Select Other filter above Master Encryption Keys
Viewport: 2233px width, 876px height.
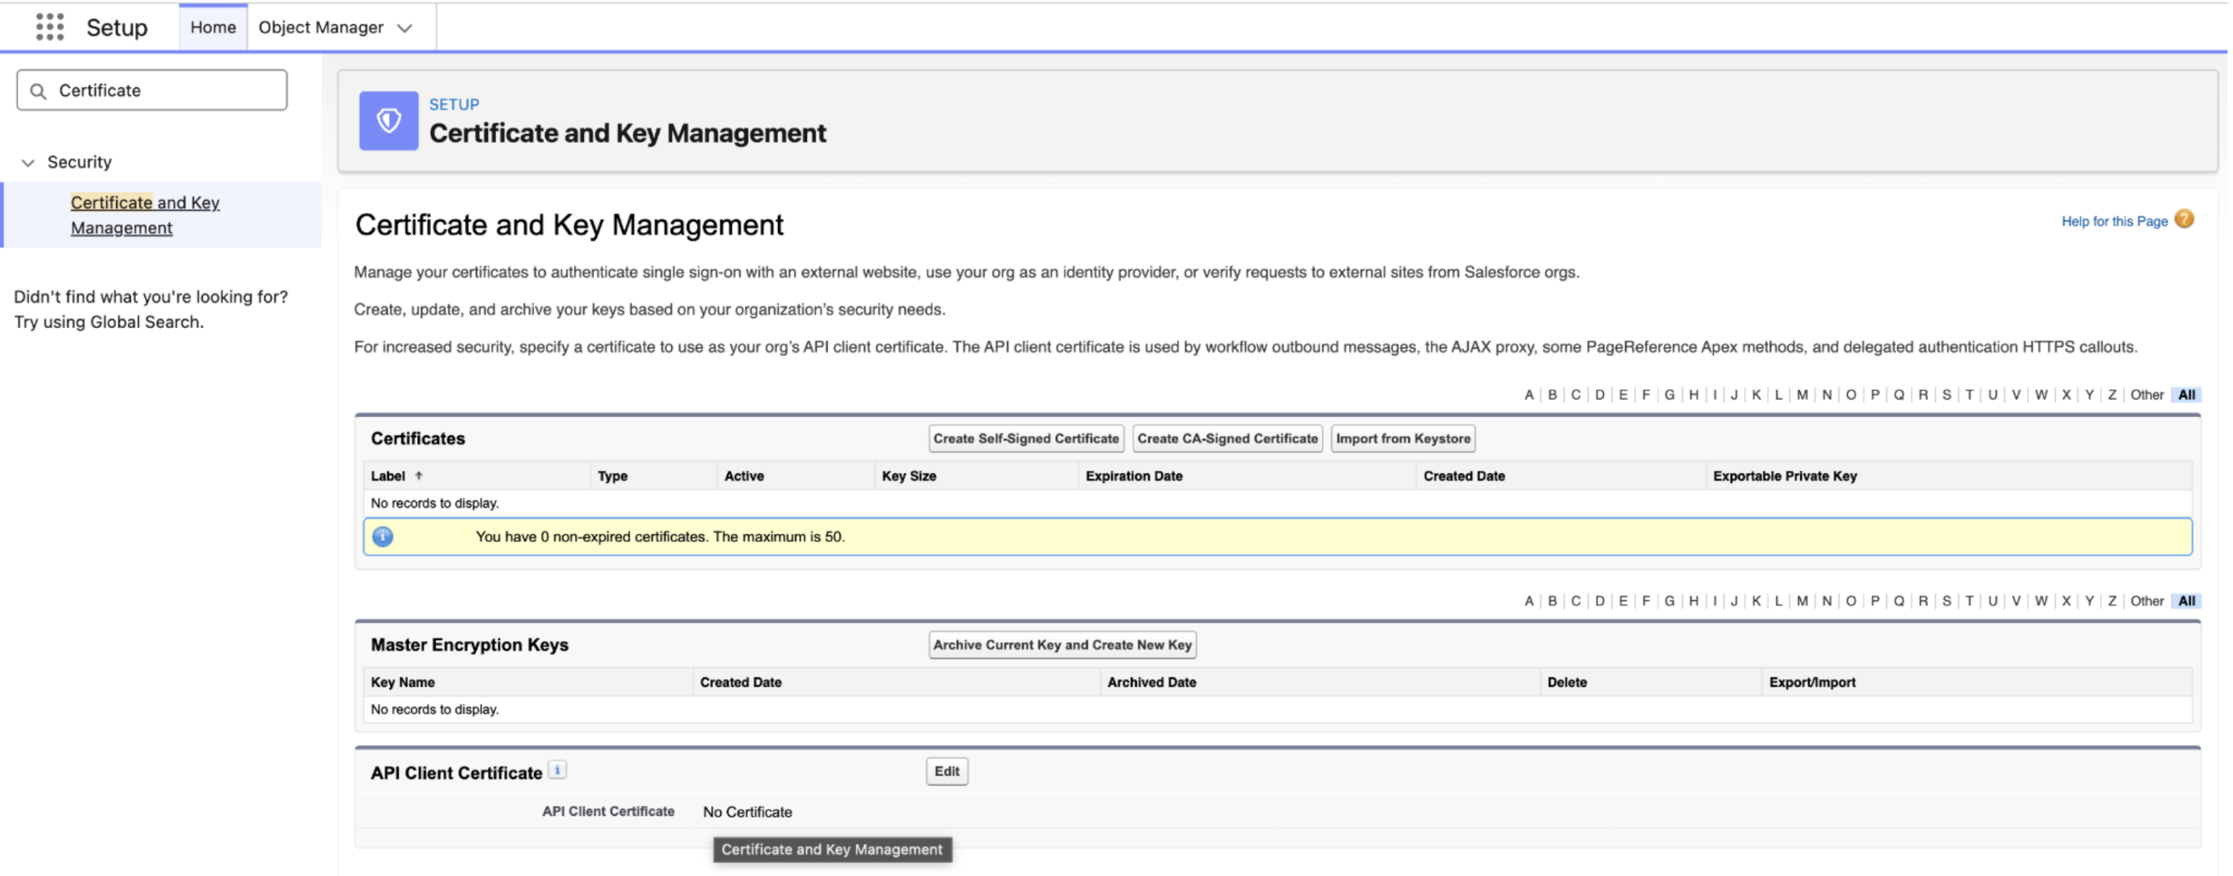[x=2146, y=600]
